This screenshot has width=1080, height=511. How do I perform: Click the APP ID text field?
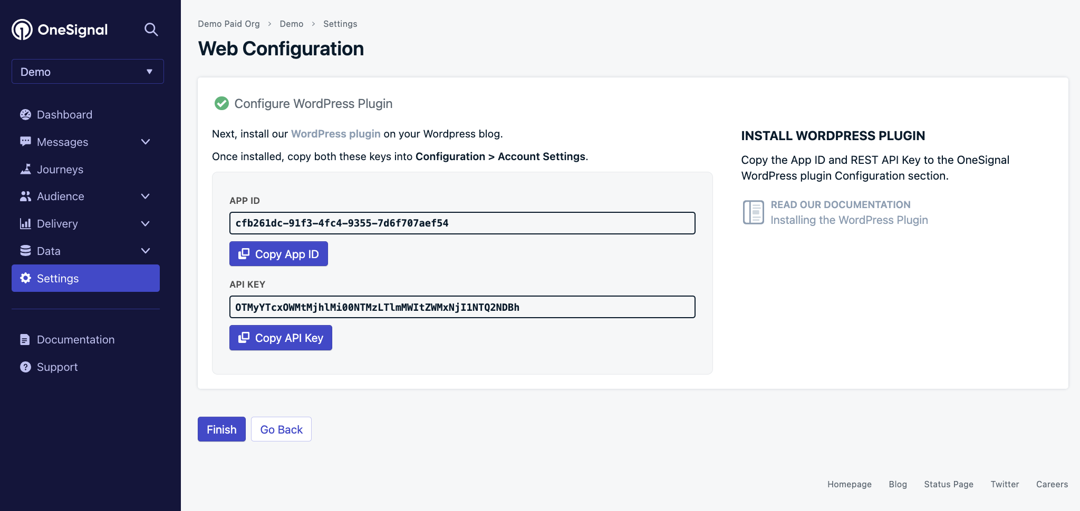point(462,223)
